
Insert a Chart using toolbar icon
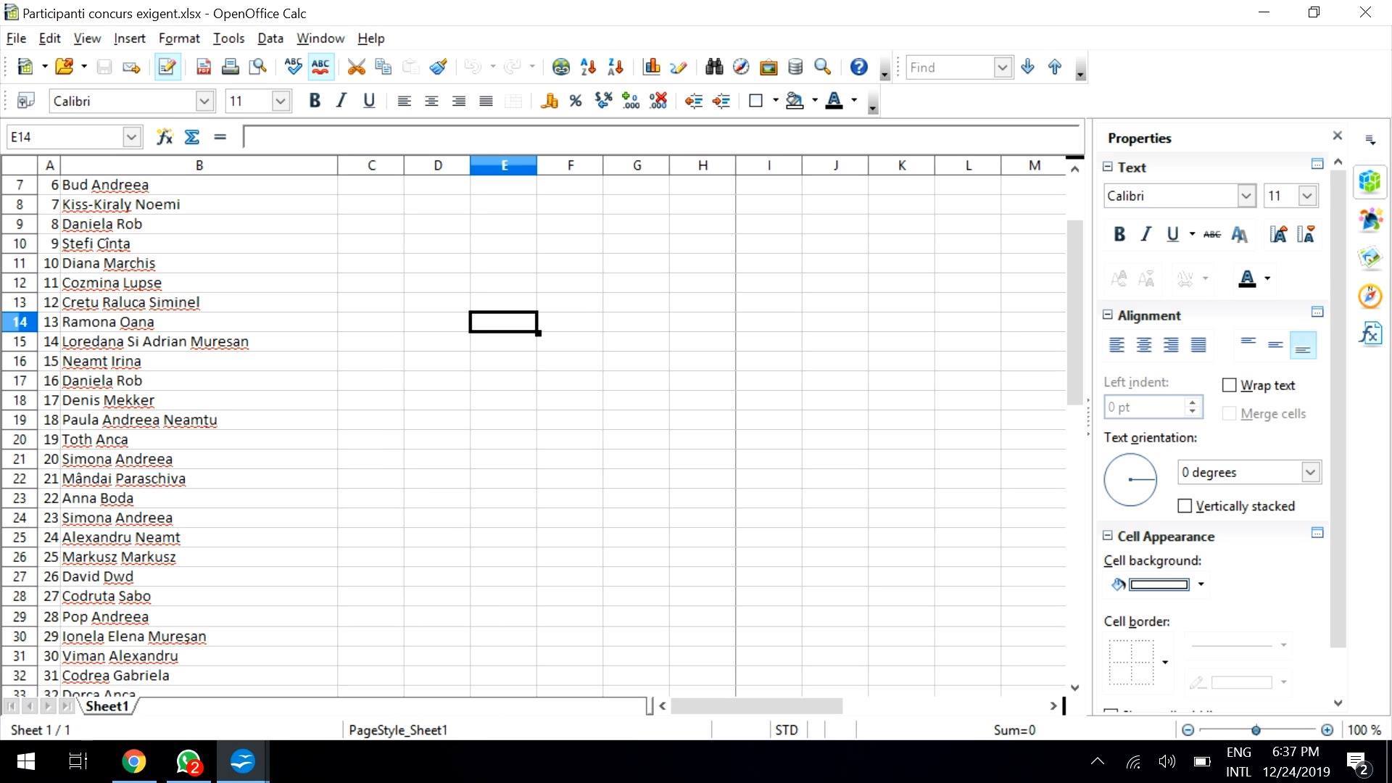[651, 67]
